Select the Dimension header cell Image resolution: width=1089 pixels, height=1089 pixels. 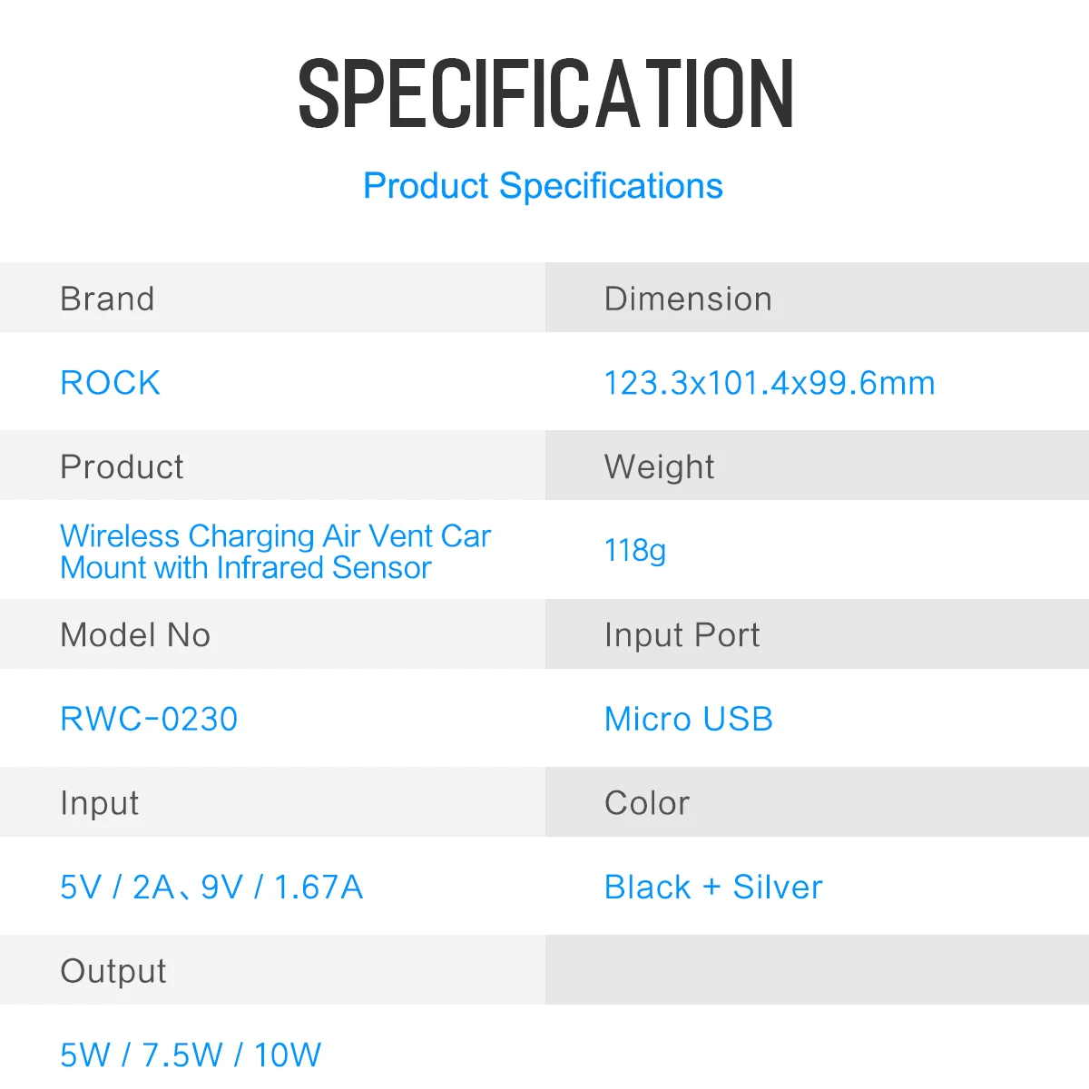point(817,298)
